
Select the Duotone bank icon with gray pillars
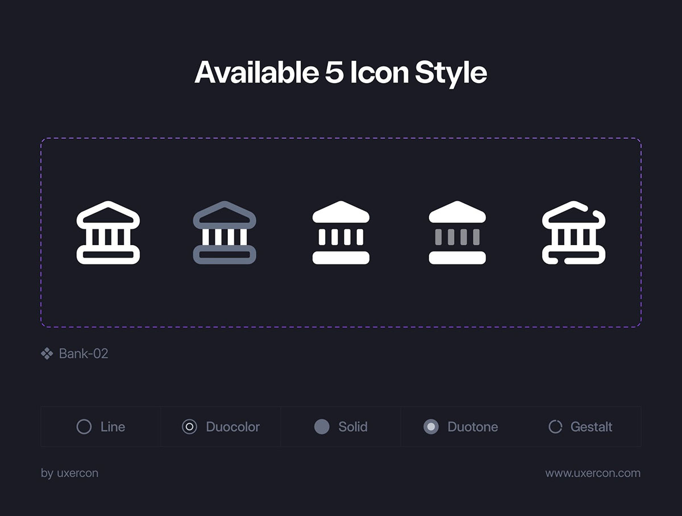coord(458,233)
